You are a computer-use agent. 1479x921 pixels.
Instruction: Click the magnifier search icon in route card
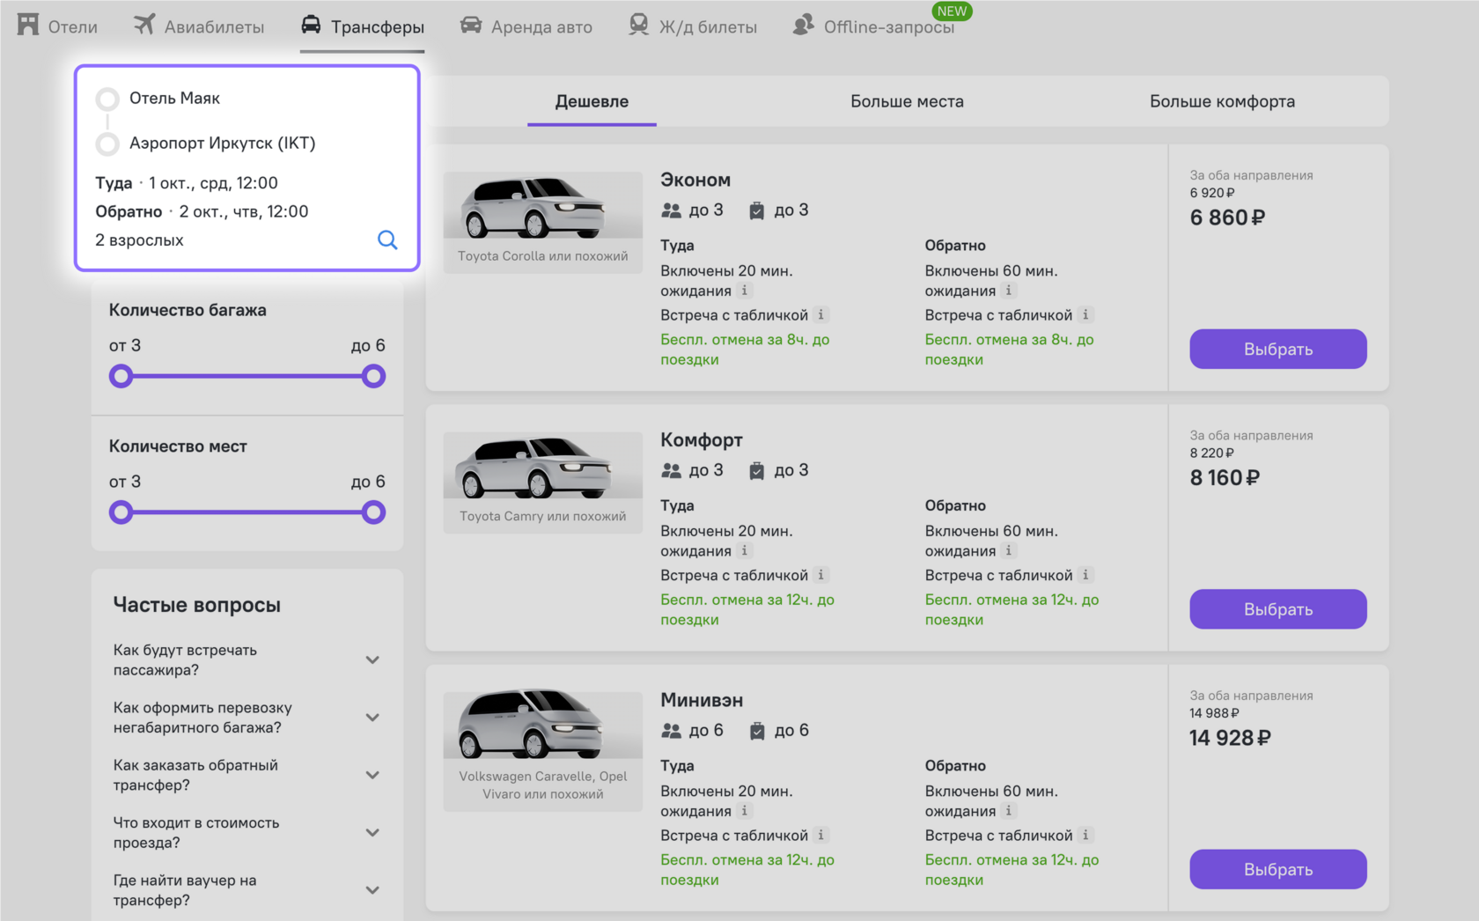pyautogui.click(x=387, y=239)
